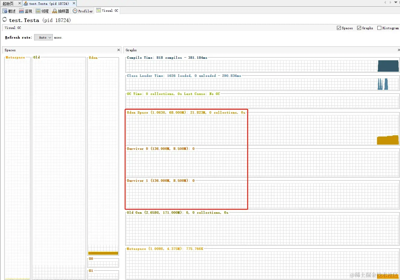Close the Spaces panel
Viewport: 400px width, 280px height.
click(x=119, y=50)
